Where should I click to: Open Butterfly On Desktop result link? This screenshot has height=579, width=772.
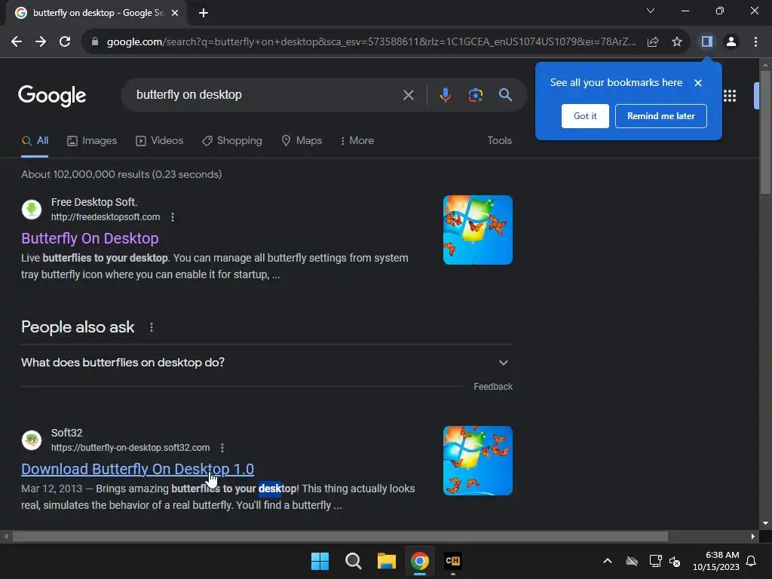90,238
